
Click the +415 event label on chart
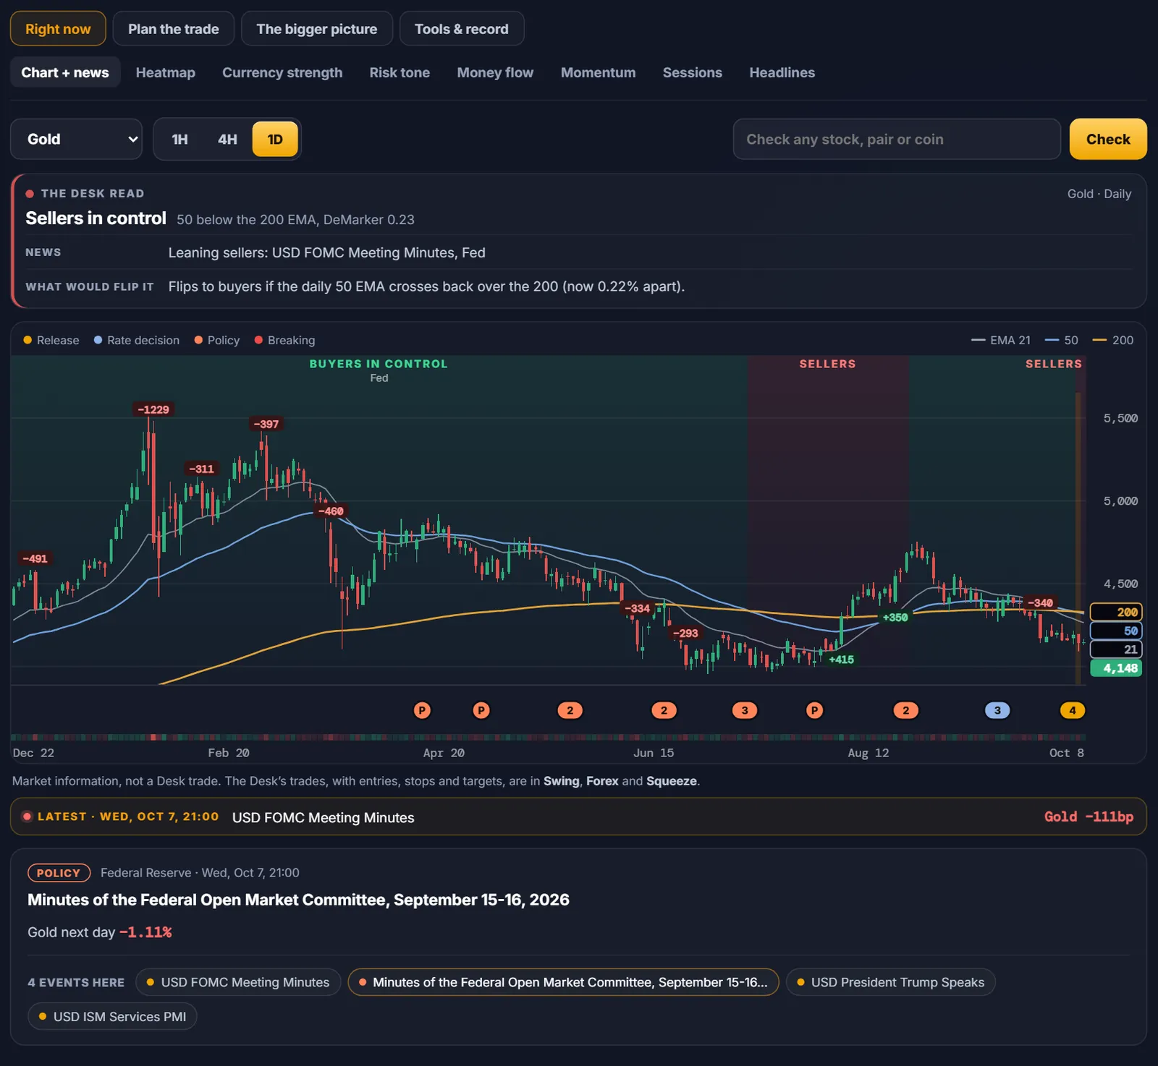(x=841, y=659)
